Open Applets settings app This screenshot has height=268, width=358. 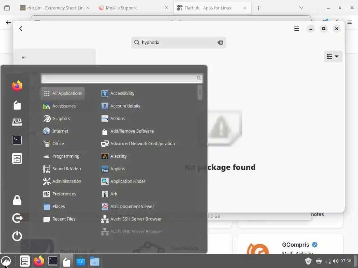tap(113, 169)
